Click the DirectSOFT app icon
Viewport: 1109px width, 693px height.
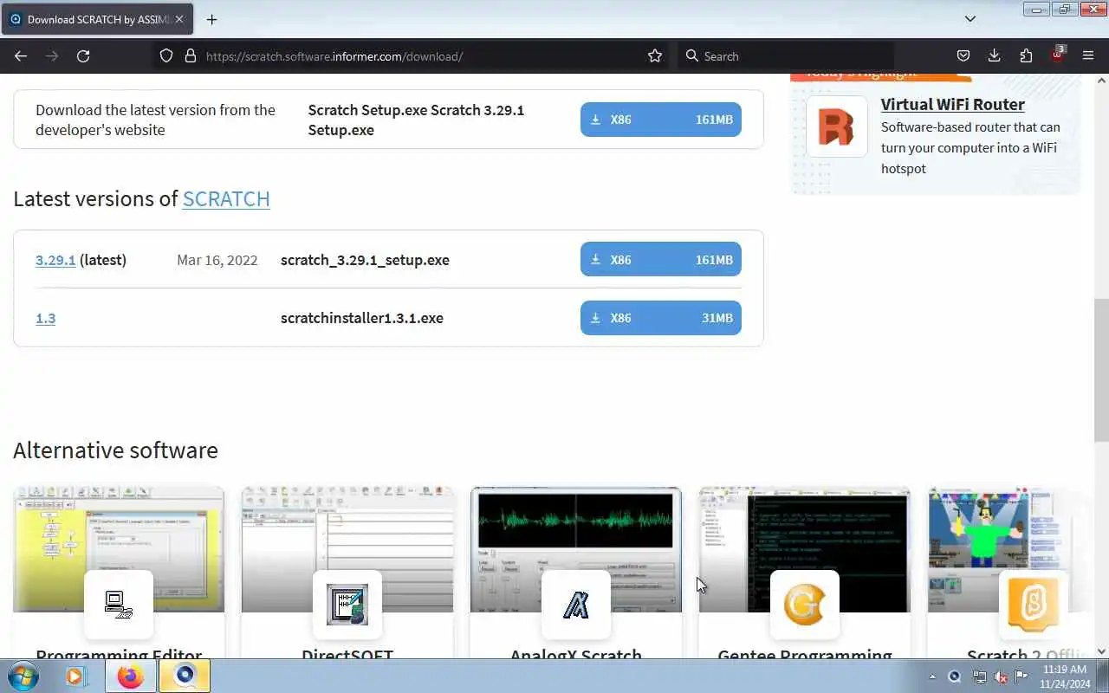coord(347,605)
